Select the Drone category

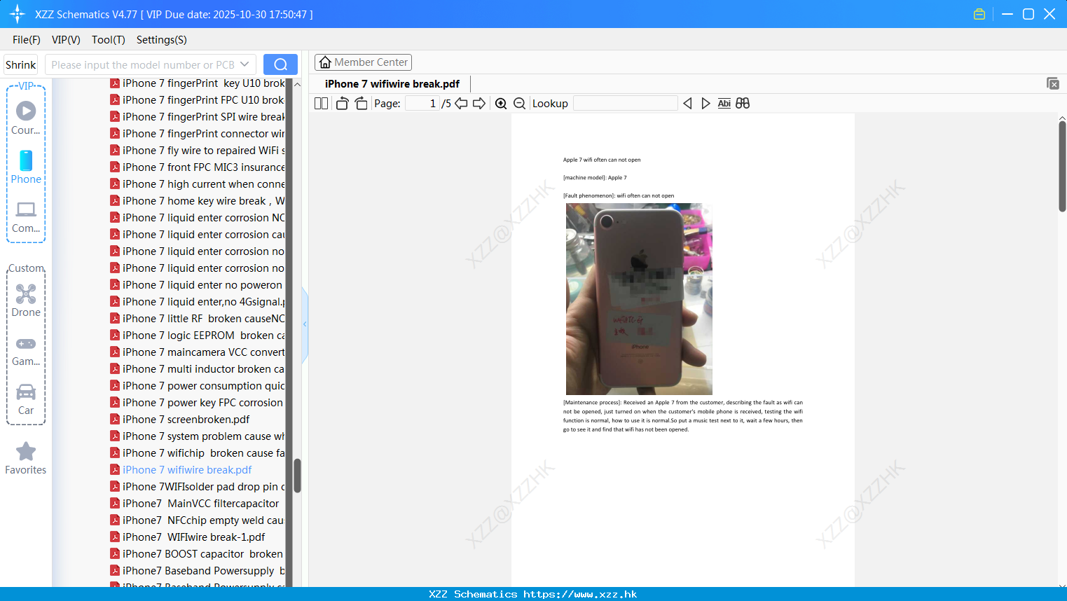(26, 300)
